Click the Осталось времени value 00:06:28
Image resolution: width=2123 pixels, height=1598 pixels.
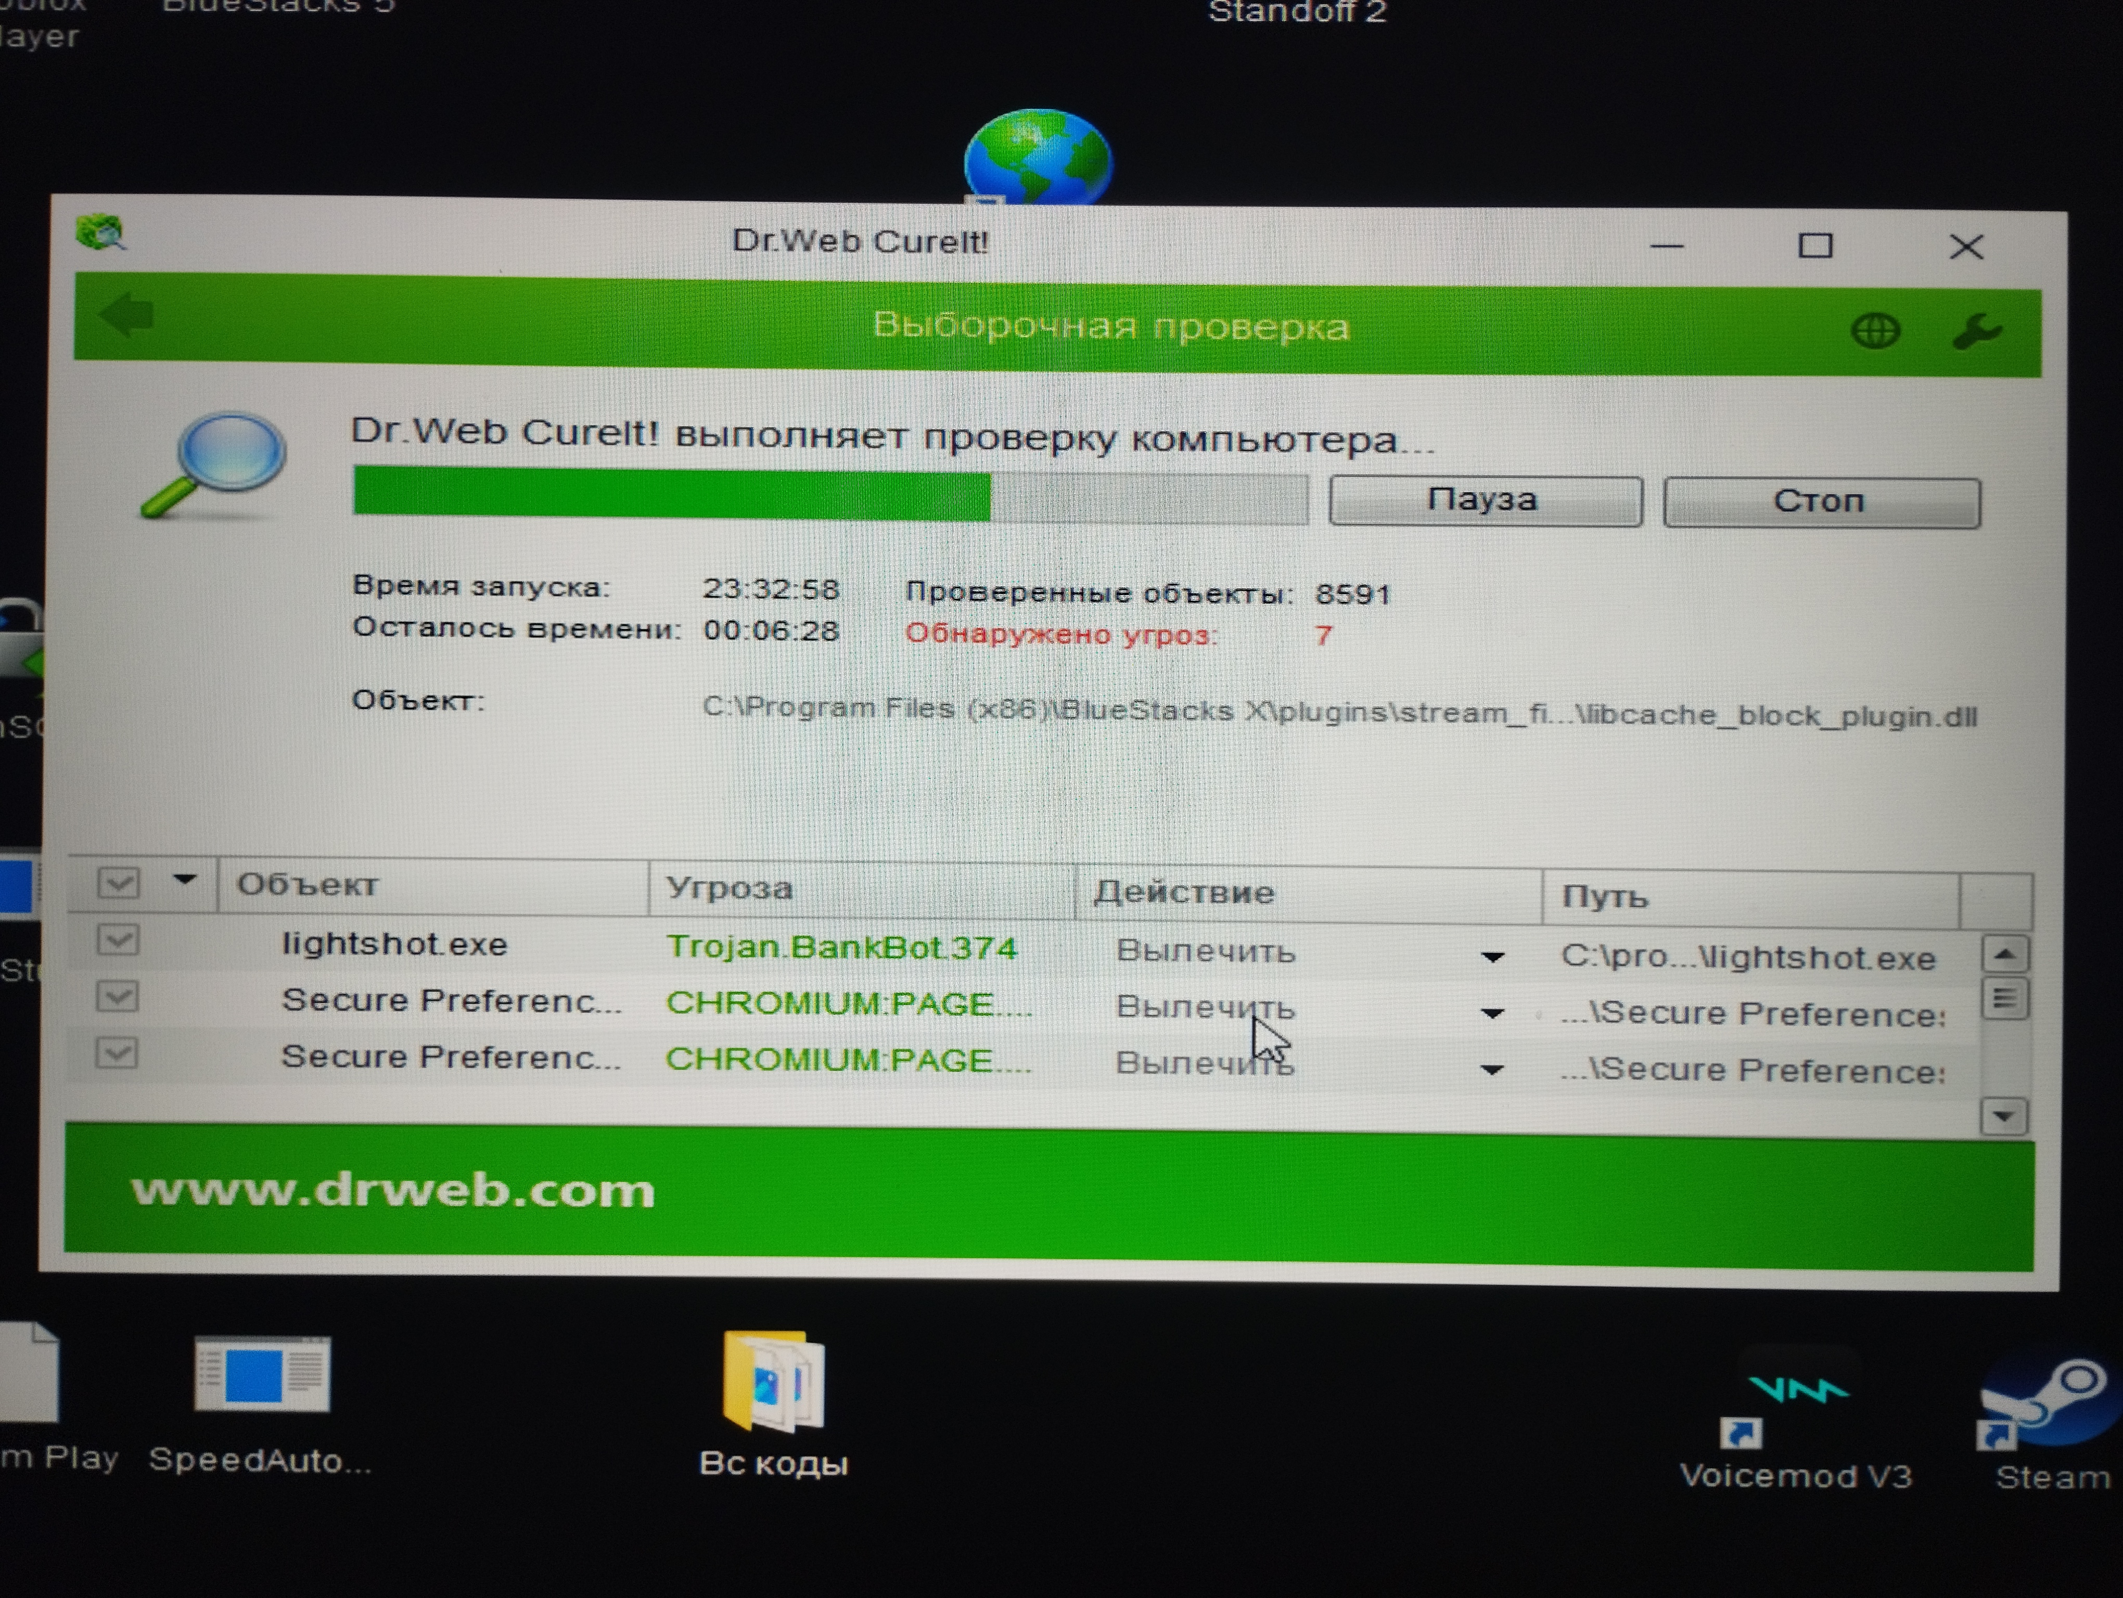[771, 630]
